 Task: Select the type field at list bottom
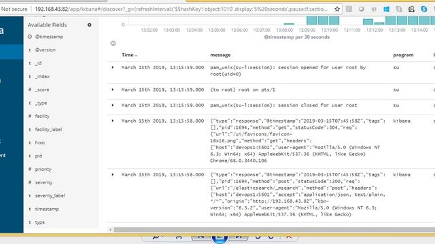click(40, 222)
